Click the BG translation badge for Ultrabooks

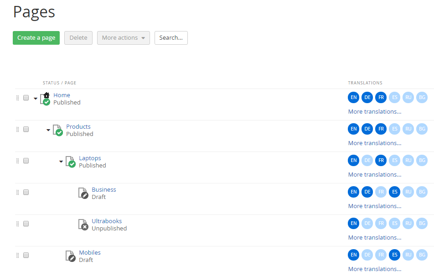point(422,223)
